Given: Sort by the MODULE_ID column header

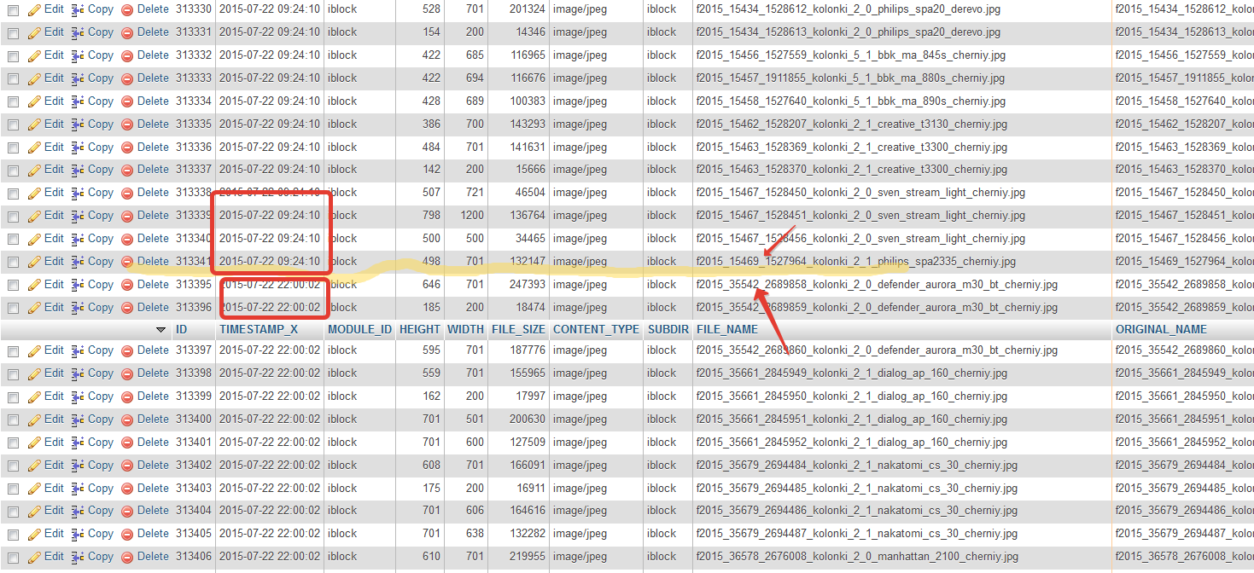Looking at the screenshot, I should [x=359, y=329].
